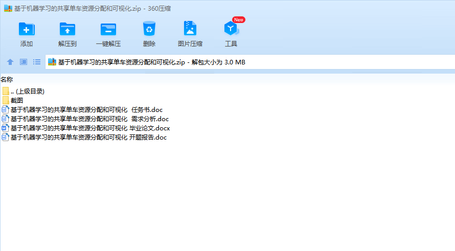Click the Word icon beside 需求分析.doc
Viewport: 455px width, 251px height.
(5, 119)
